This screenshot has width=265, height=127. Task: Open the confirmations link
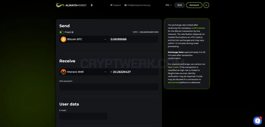point(198,28)
